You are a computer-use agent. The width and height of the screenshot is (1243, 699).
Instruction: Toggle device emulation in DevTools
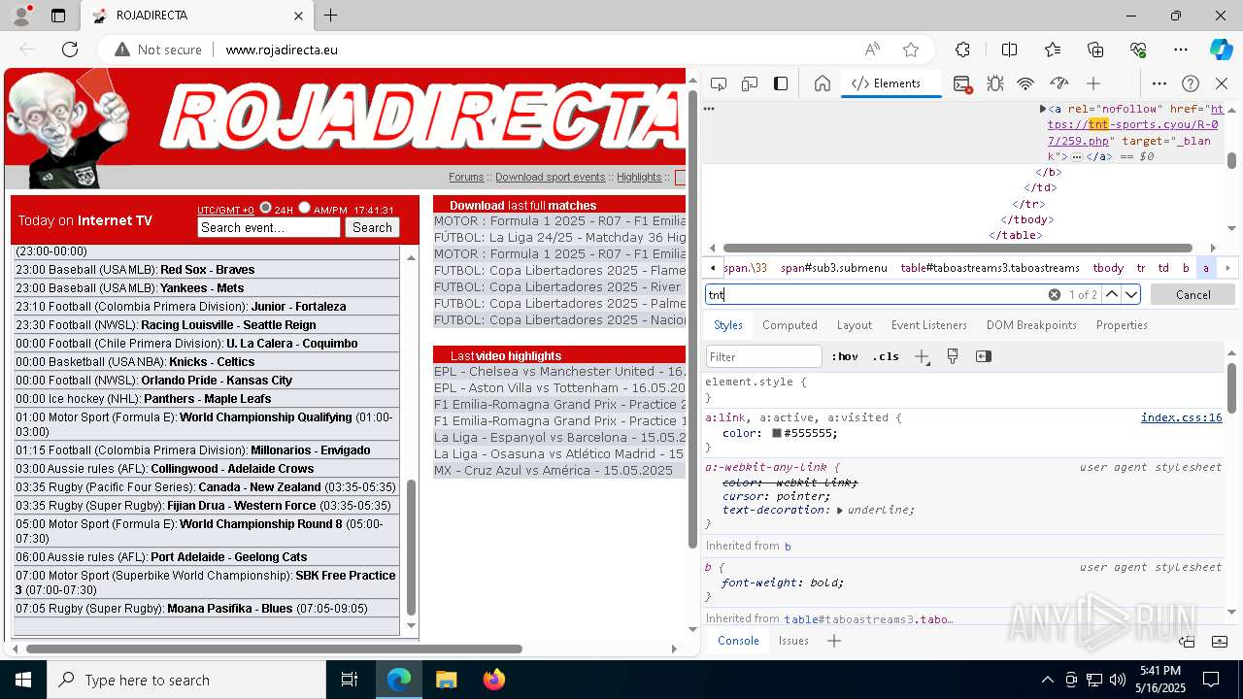coord(750,83)
